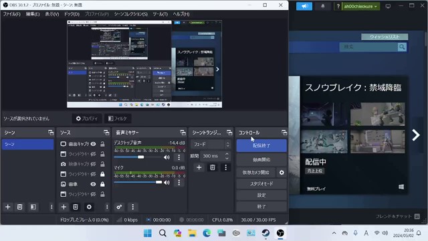Add a scene transition with the plus icon
This screenshot has height=241, width=428.
[199, 167]
